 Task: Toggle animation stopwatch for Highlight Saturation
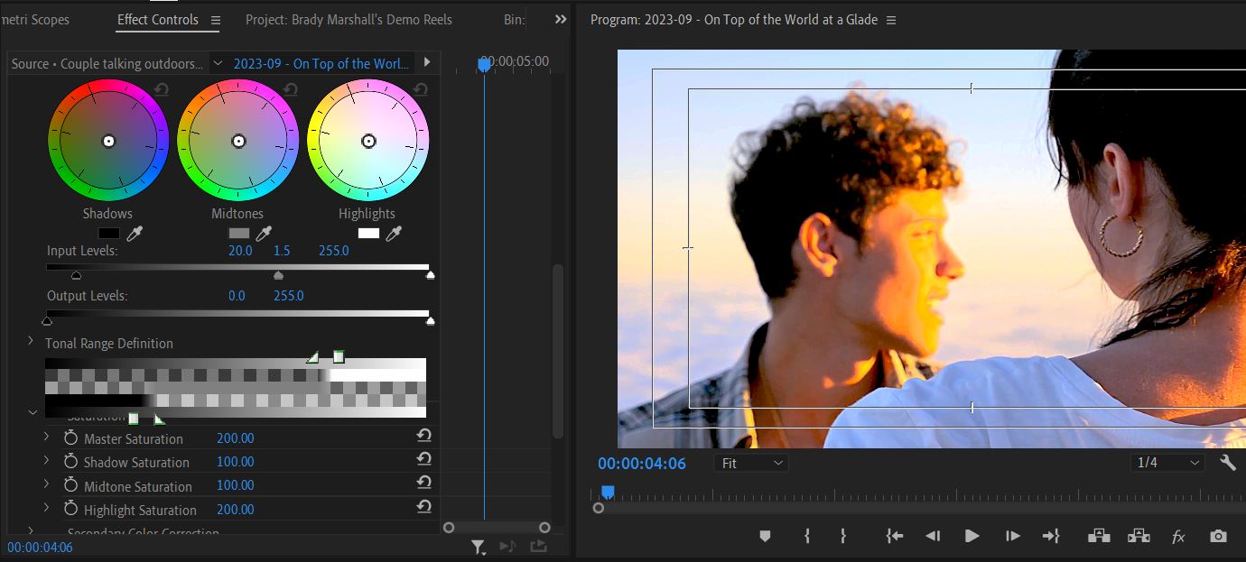(70, 508)
